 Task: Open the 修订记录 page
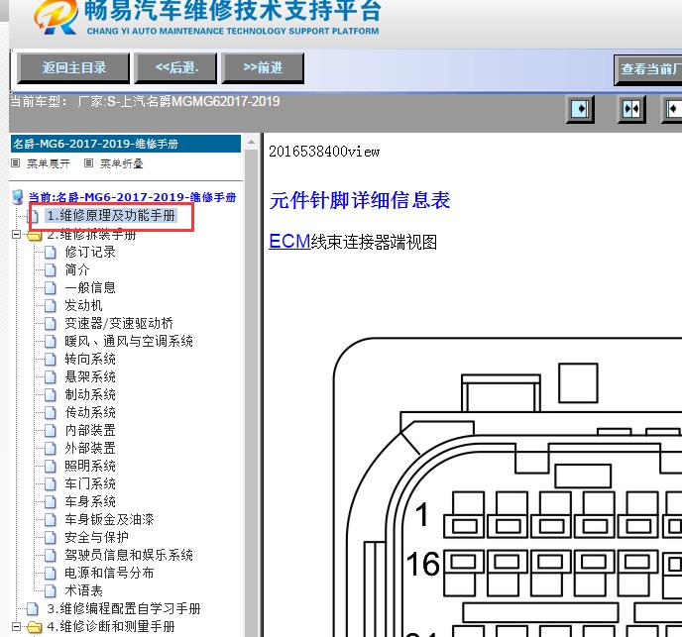90,252
